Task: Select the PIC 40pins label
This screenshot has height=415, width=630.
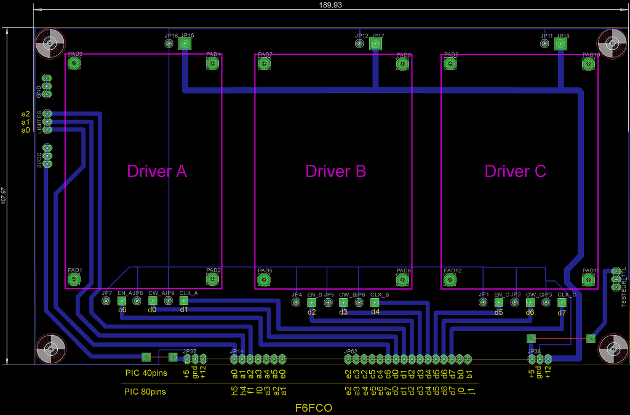Action: [x=146, y=373]
